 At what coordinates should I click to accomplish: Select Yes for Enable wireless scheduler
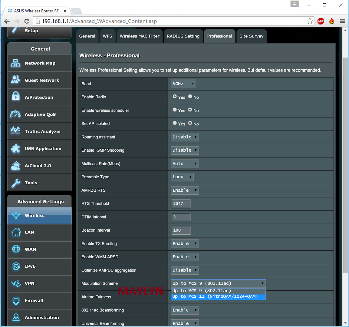coord(175,110)
